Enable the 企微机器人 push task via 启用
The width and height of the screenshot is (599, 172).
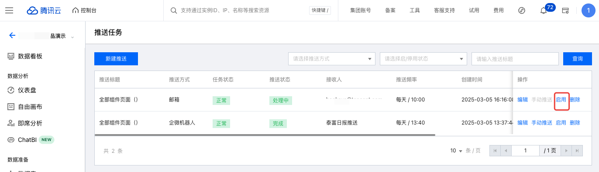point(561,123)
